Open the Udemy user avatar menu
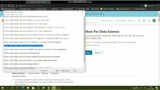Screen dimensions: 160x90 pyautogui.click(x=154, y=20)
